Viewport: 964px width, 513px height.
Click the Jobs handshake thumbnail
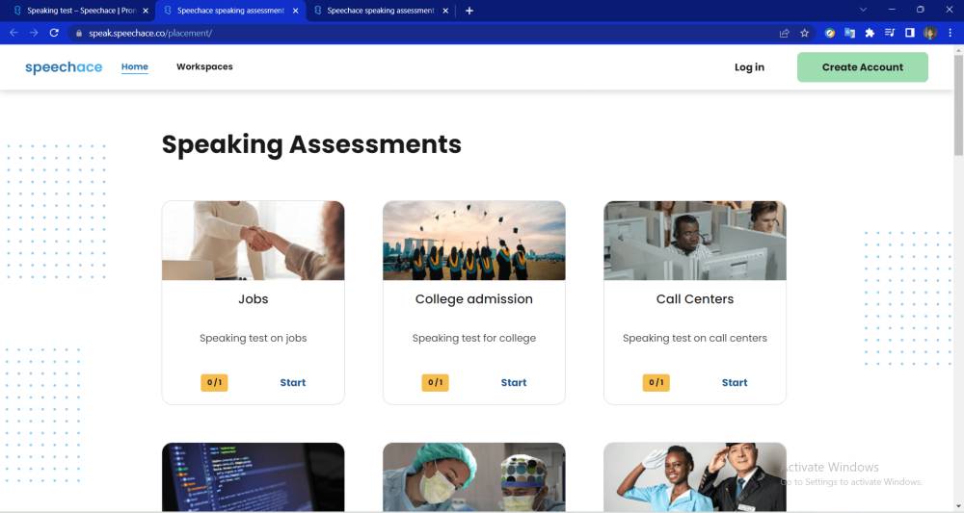click(254, 241)
